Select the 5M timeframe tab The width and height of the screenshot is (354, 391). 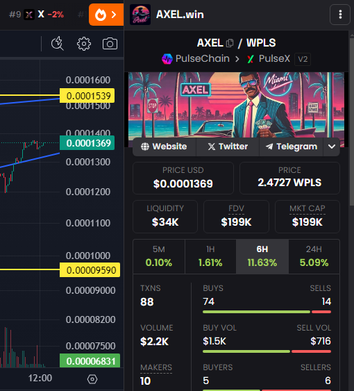click(x=159, y=256)
